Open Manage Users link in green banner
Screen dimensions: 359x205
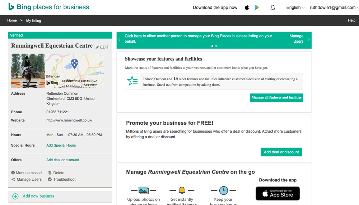point(297,39)
